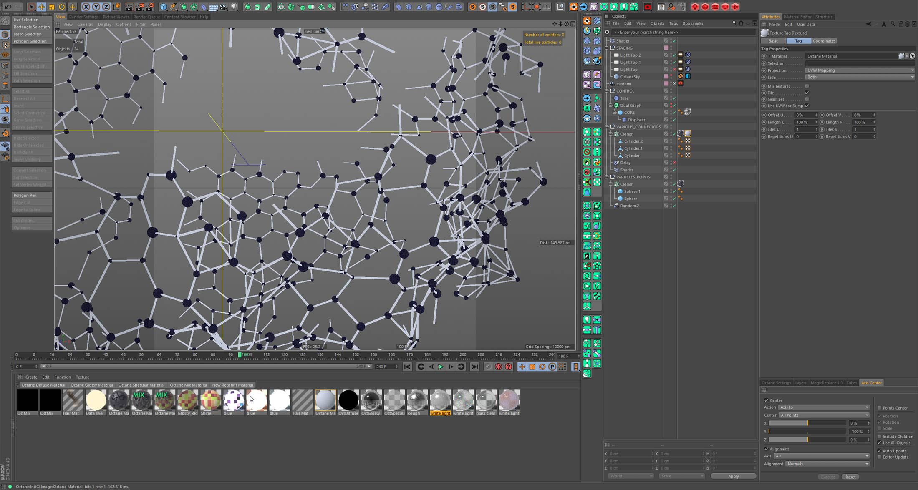
Task: Toggle the Use All Objects checkbox
Action: click(879, 443)
